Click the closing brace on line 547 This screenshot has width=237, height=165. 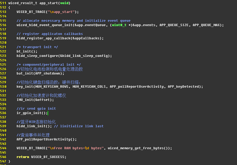click(9, 161)
